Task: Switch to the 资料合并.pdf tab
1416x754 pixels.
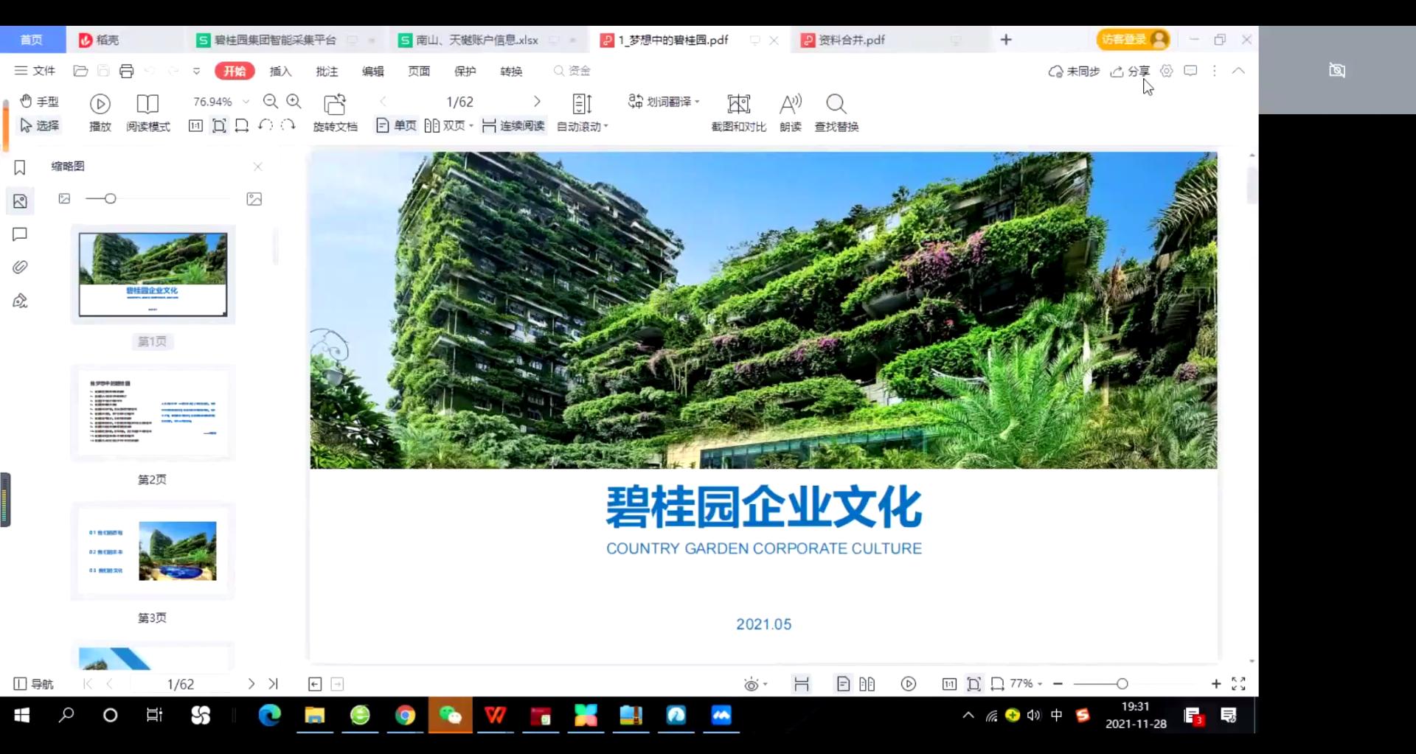Action: [x=852, y=40]
